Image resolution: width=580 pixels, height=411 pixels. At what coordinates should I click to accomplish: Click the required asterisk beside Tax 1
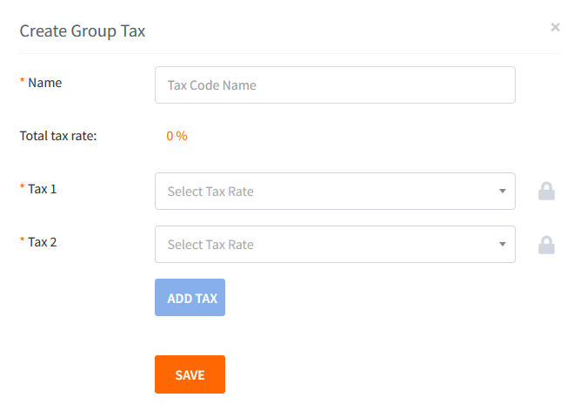point(23,187)
